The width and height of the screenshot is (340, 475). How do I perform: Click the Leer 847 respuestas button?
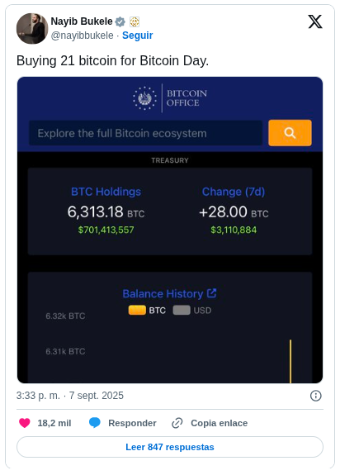tap(170, 447)
